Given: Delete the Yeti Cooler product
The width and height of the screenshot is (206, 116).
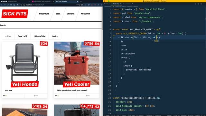Looking at the screenshot, I should [x=88, y=96].
